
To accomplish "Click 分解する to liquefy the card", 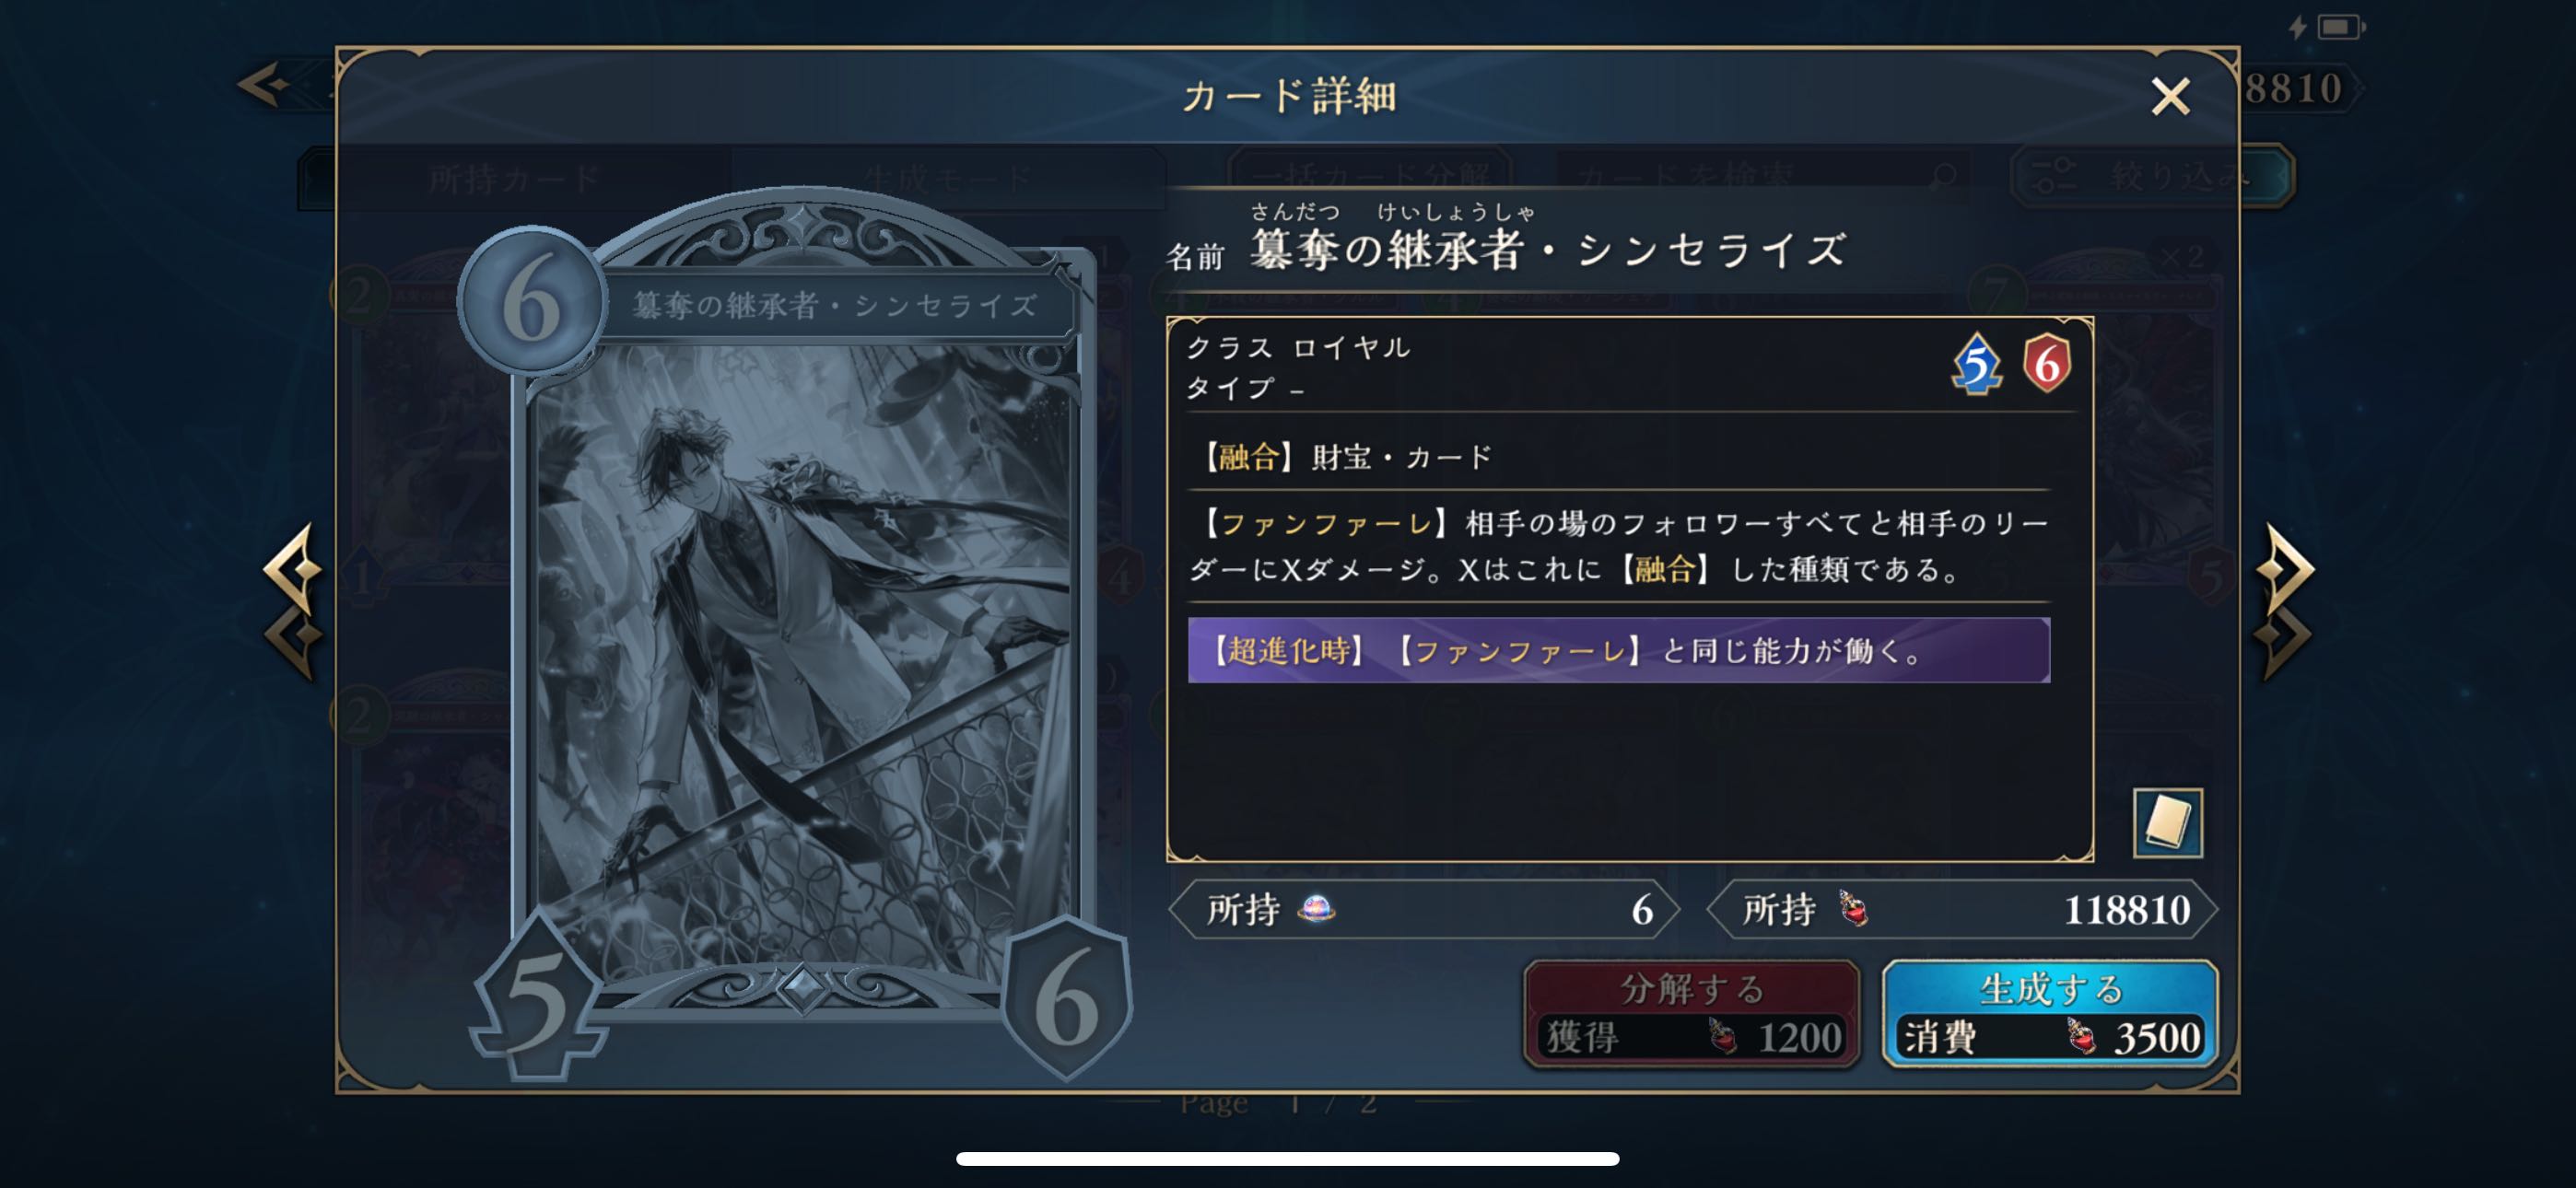I will point(1691,1014).
